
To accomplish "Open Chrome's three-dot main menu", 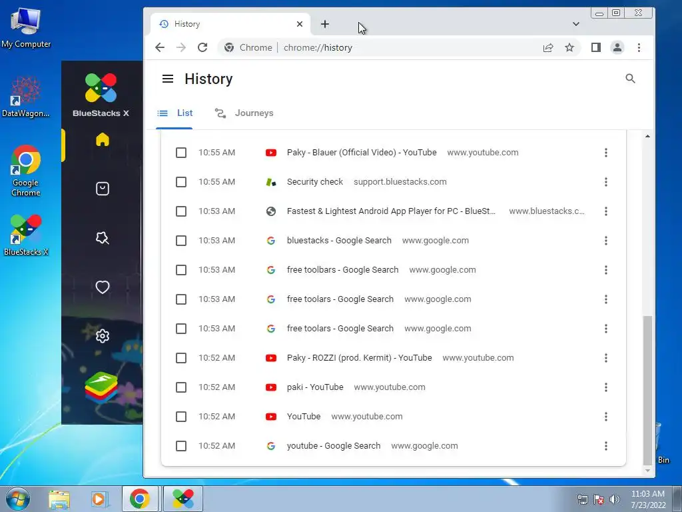I will [x=639, y=47].
